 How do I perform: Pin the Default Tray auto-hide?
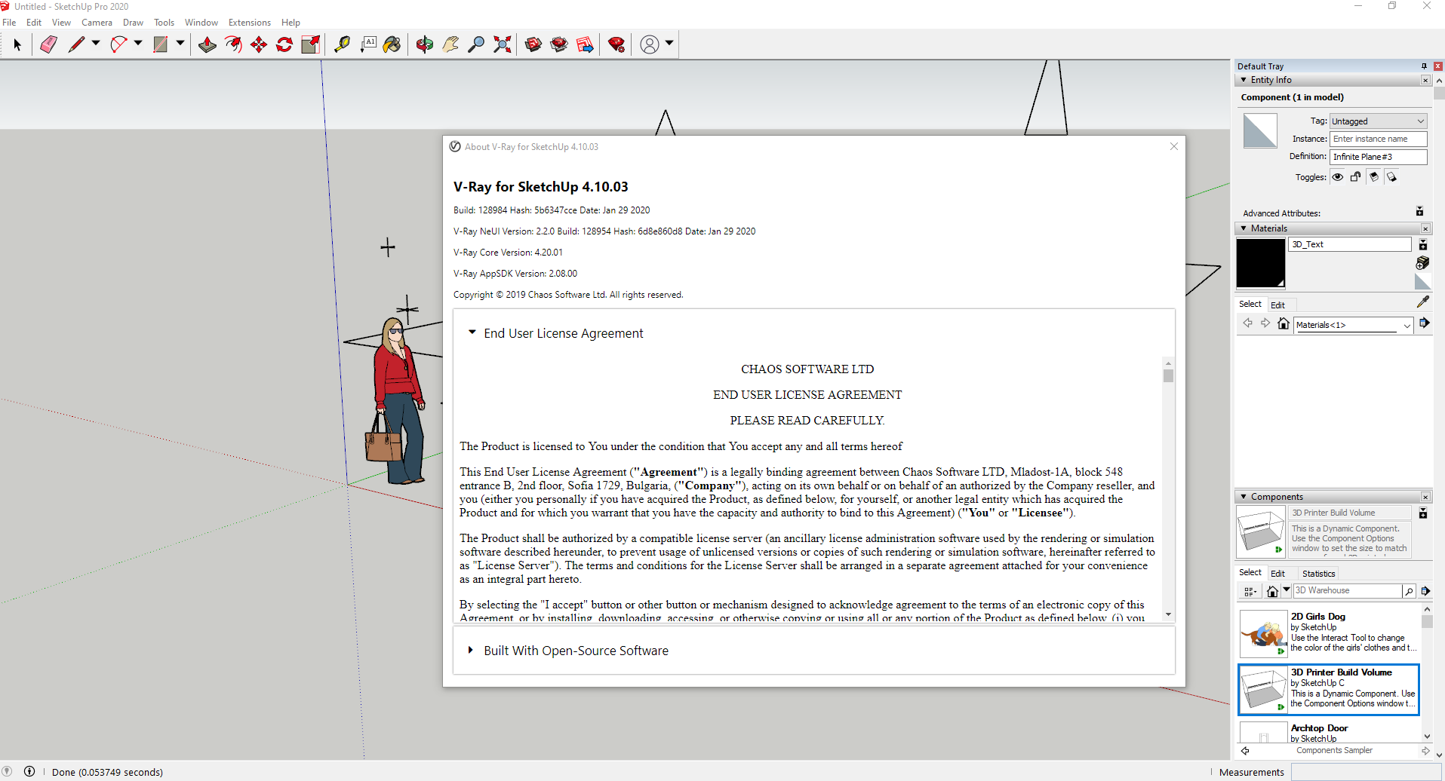pos(1424,66)
